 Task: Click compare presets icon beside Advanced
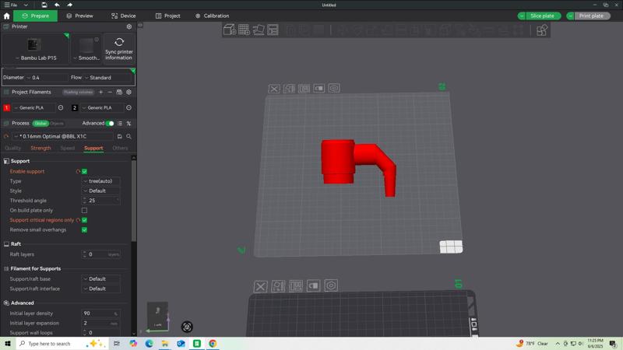click(x=128, y=124)
